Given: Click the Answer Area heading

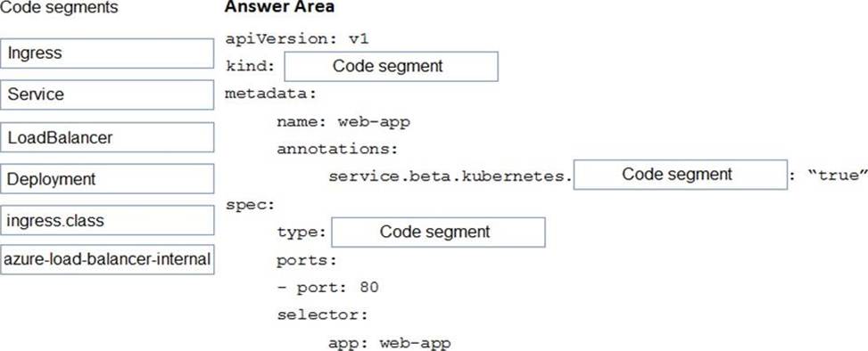Looking at the screenshot, I should (x=279, y=7).
